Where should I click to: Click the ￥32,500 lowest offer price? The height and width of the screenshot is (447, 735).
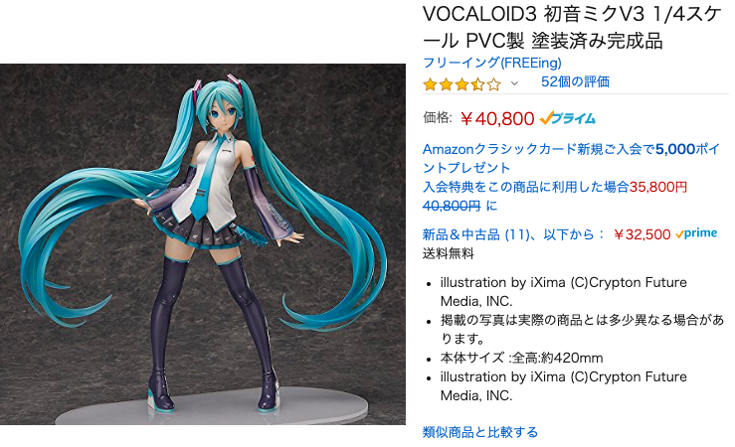(x=643, y=234)
